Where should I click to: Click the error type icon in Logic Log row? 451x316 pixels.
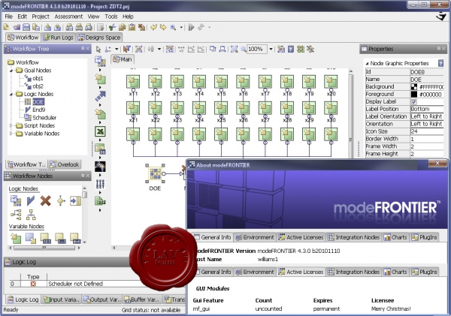(x=33, y=284)
